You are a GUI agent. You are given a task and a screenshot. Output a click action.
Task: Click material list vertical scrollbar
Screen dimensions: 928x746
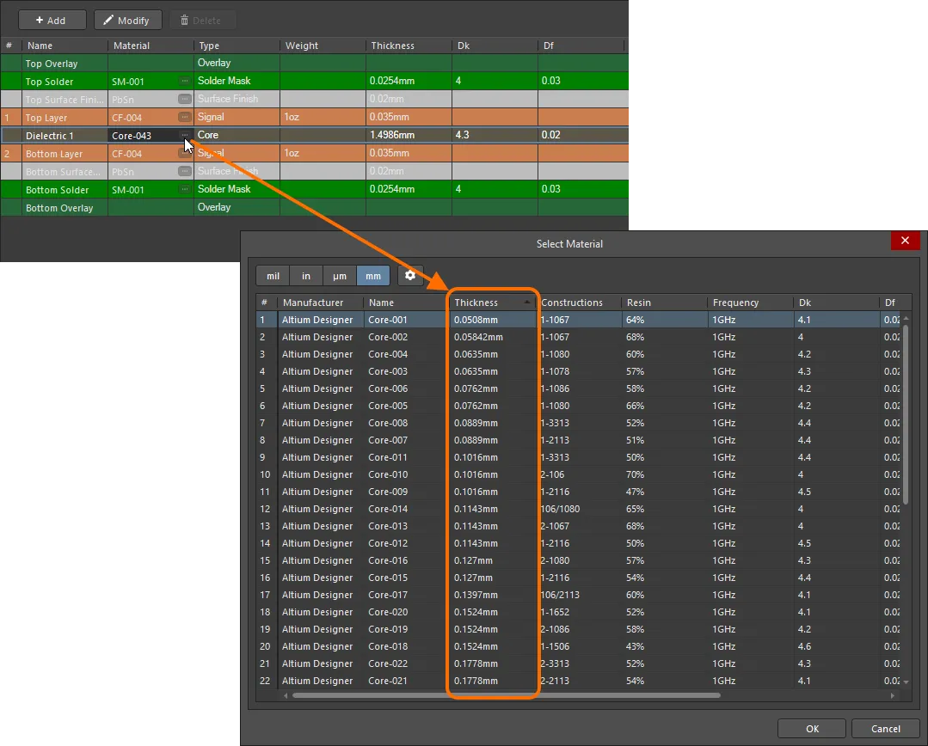[906, 414]
